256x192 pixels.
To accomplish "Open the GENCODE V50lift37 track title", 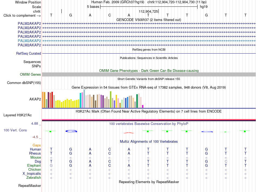I will (149, 20).
